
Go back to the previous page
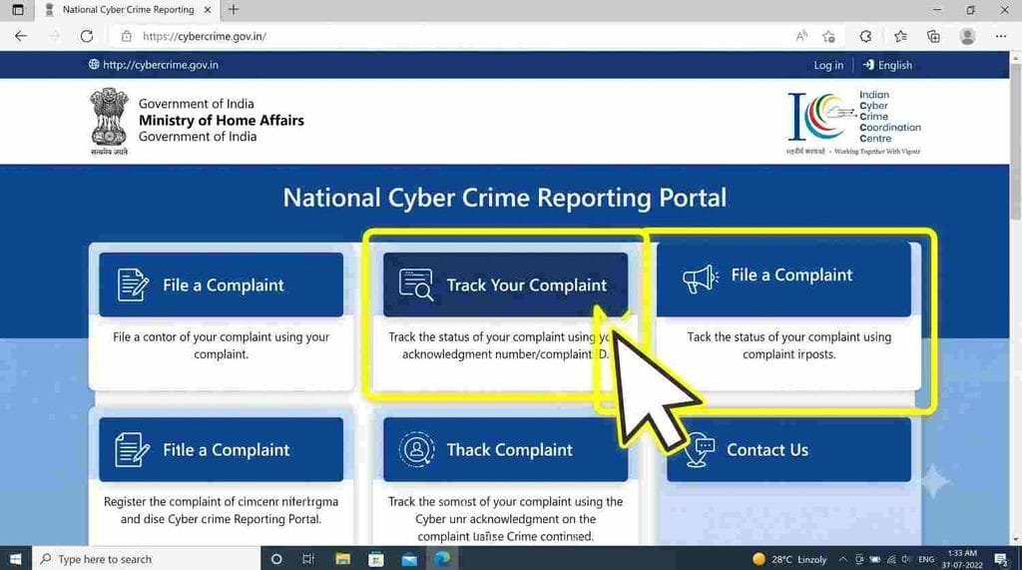(21, 37)
